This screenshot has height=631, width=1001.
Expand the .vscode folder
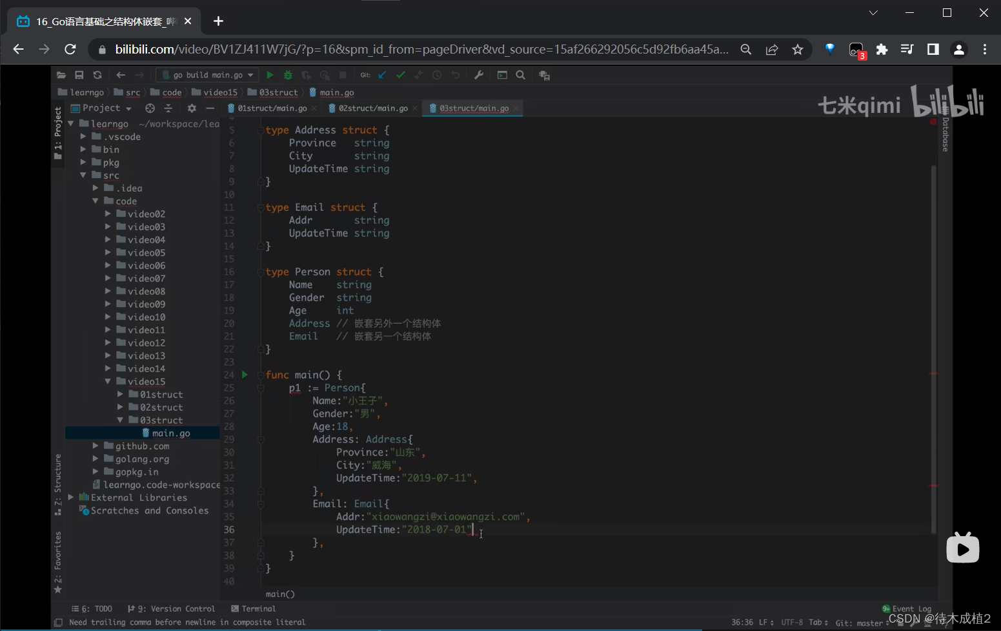(83, 137)
